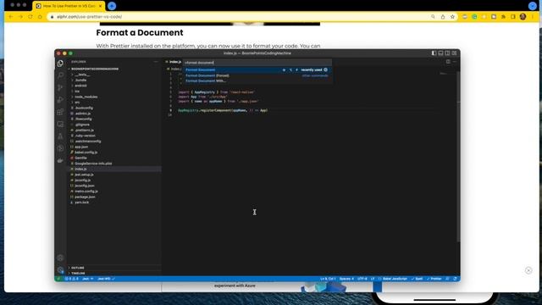This screenshot has height=305, width=542.
Task: Open the browser Extensions puzzle icon
Action: coord(504,17)
